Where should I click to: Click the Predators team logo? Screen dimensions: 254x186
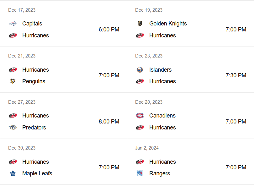pyautogui.click(x=13, y=128)
